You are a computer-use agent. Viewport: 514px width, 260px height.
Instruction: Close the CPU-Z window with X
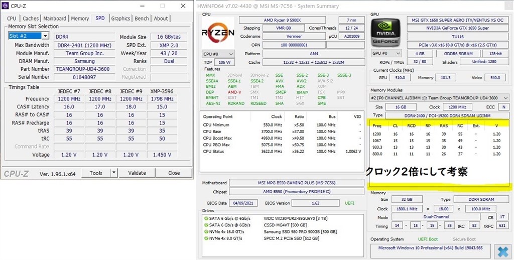[x=183, y=6]
